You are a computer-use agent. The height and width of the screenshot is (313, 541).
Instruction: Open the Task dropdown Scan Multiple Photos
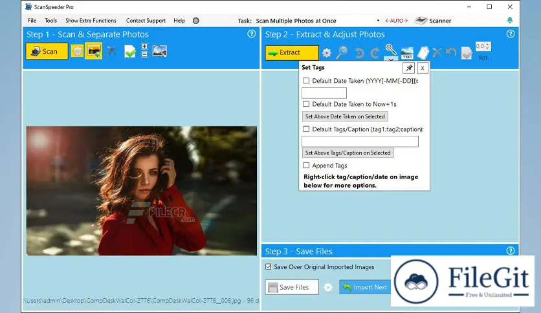(x=318, y=21)
